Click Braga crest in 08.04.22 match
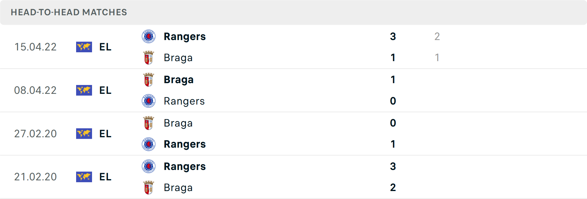The width and height of the screenshot is (587, 199). (x=149, y=80)
